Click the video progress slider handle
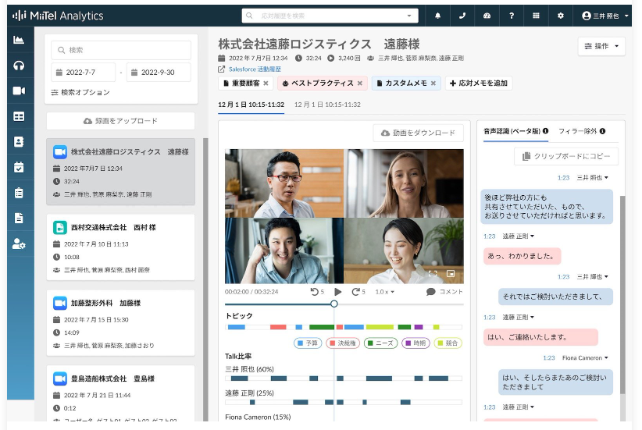The width and height of the screenshot is (642, 430). point(334,304)
